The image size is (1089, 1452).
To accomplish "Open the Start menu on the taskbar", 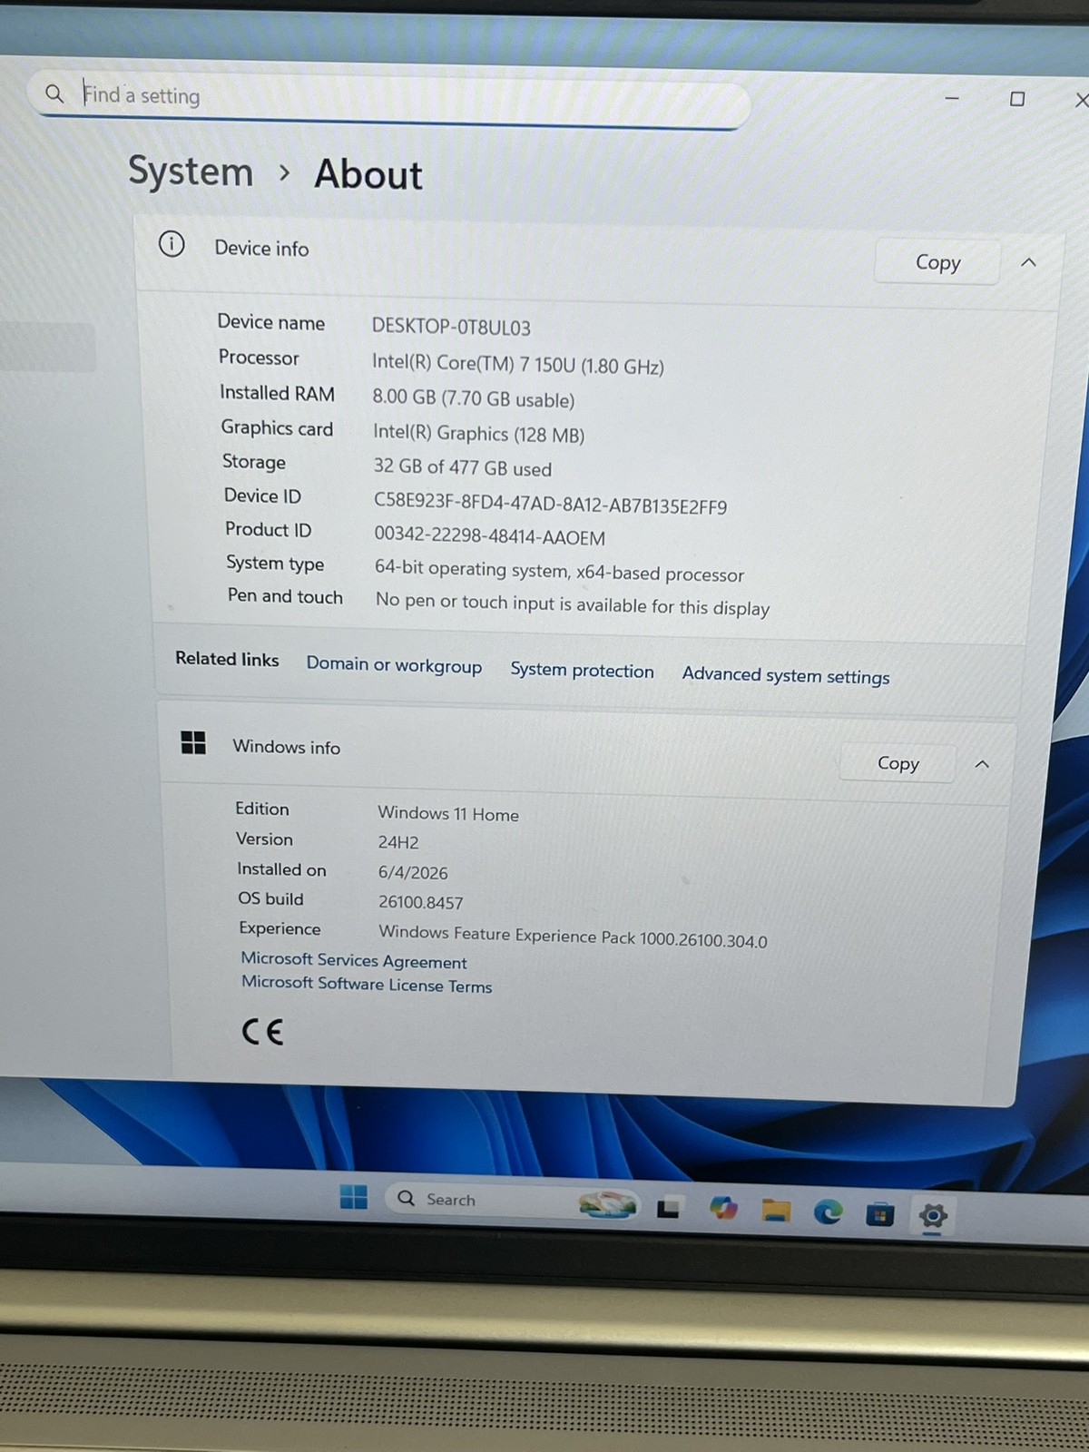I will [x=353, y=1197].
